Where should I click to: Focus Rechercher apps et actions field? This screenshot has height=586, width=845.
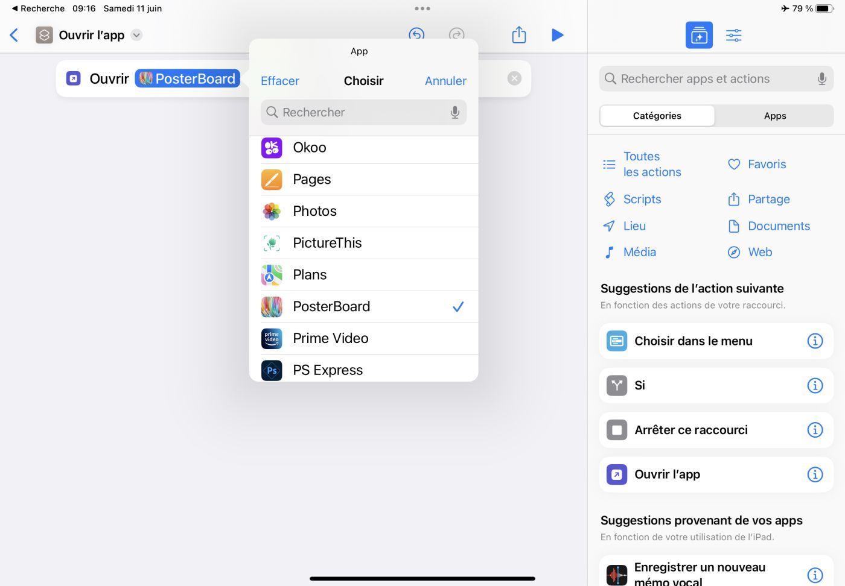[x=716, y=78]
